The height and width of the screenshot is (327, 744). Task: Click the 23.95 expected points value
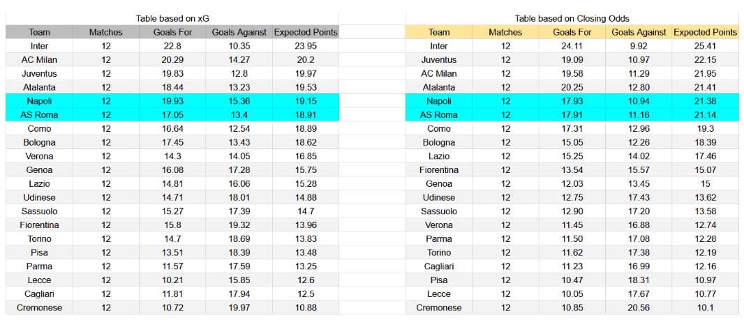(x=306, y=46)
